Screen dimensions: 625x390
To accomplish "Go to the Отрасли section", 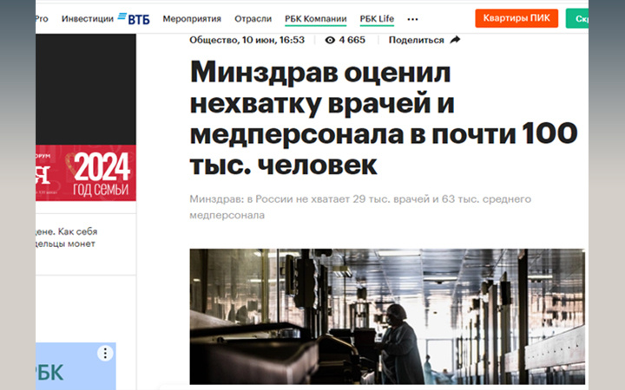I will (253, 19).
